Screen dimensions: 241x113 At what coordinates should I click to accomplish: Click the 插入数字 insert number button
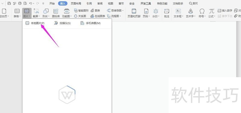pos(225,11)
